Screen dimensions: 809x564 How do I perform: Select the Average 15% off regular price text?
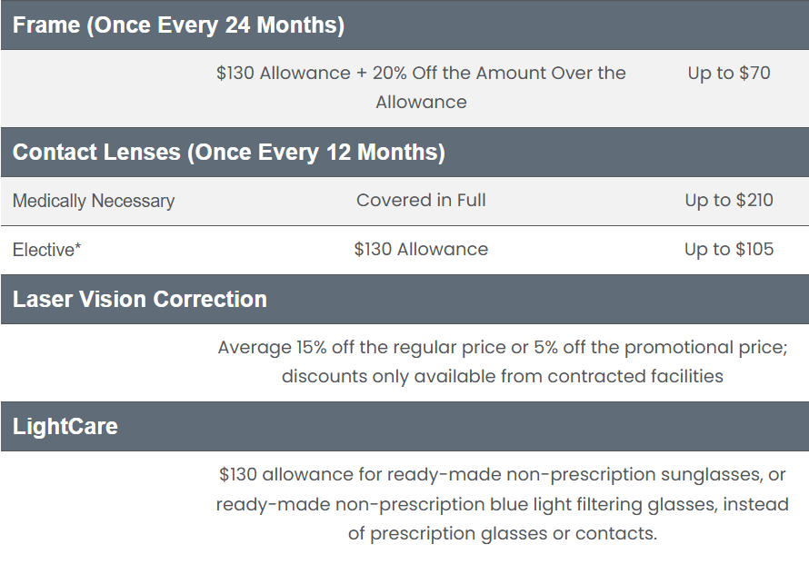pos(503,348)
